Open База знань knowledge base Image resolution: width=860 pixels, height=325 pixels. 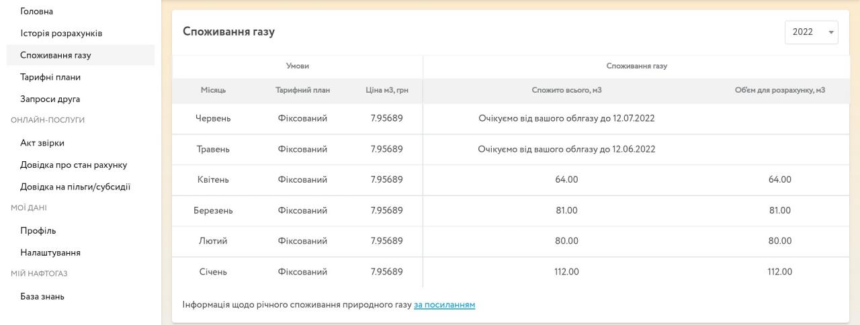pyautogui.click(x=42, y=297)
